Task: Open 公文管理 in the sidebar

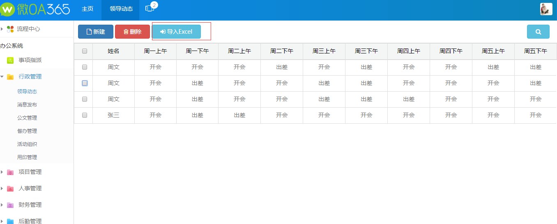Action: pyautogui.click(x=27, y=118)
